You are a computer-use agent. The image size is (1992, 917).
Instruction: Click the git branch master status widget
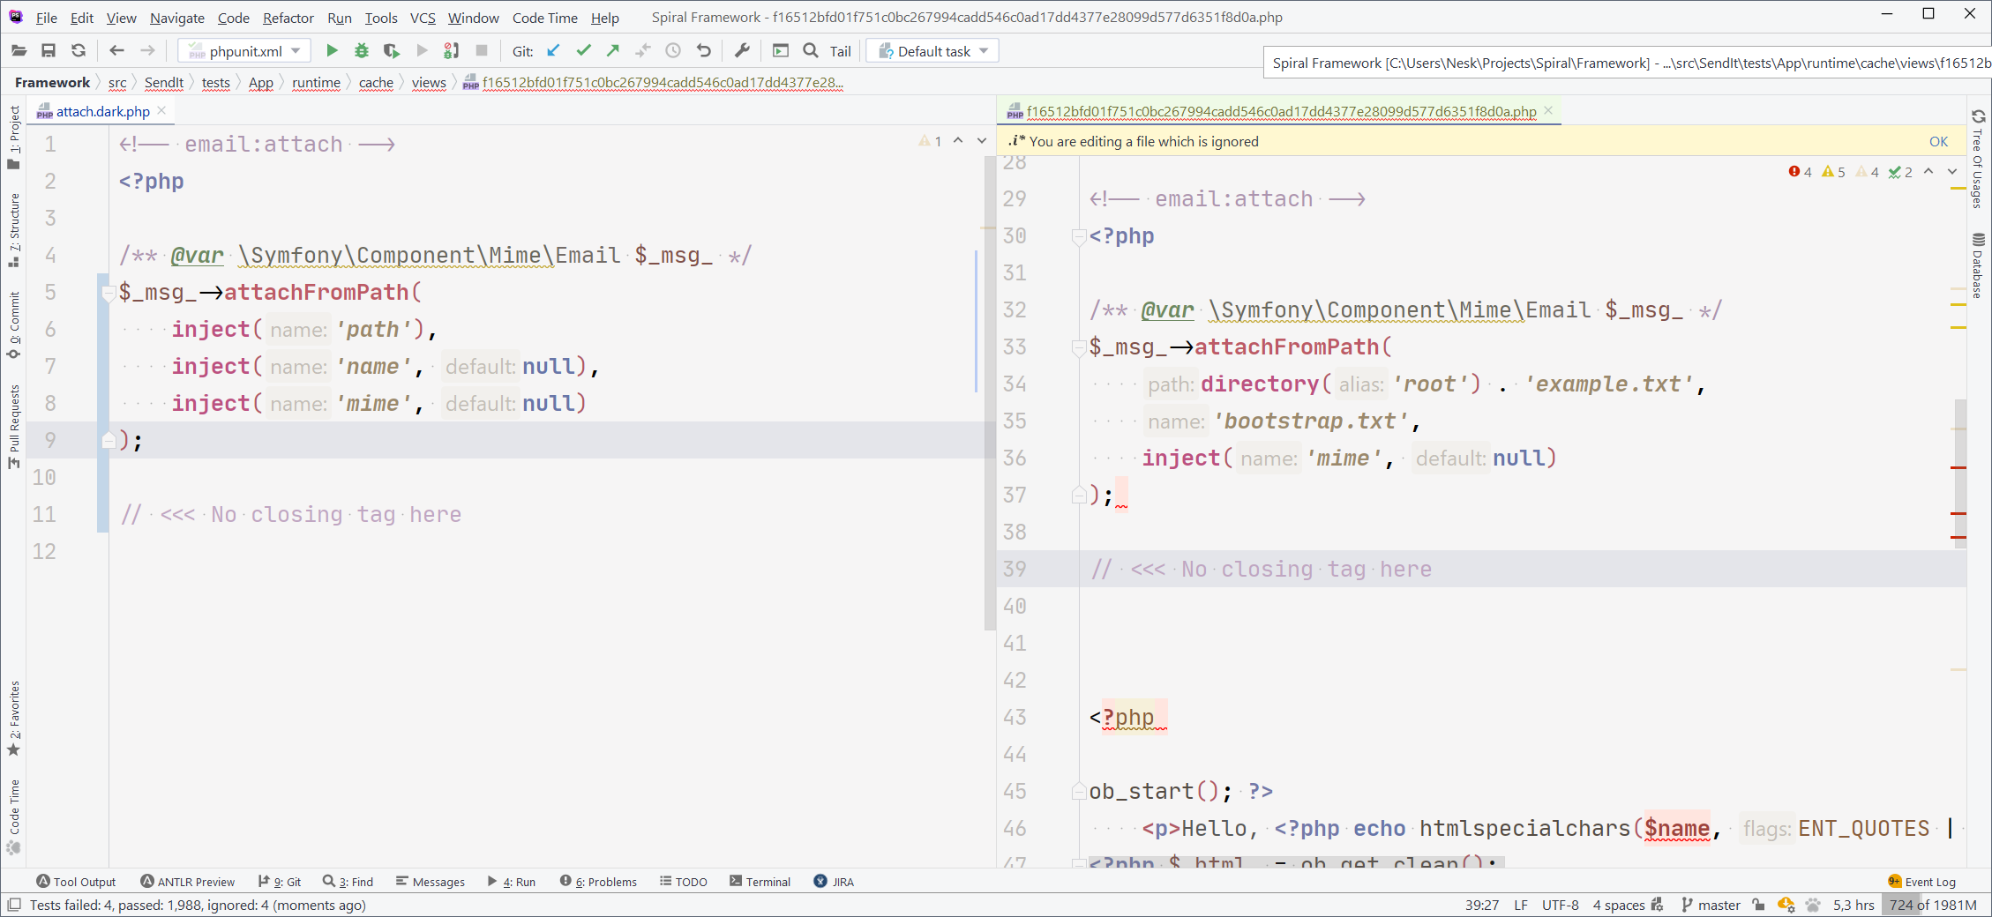pos(1711,905)
